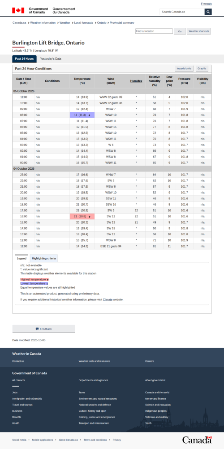Open About Canada.ca footer link

68,440
